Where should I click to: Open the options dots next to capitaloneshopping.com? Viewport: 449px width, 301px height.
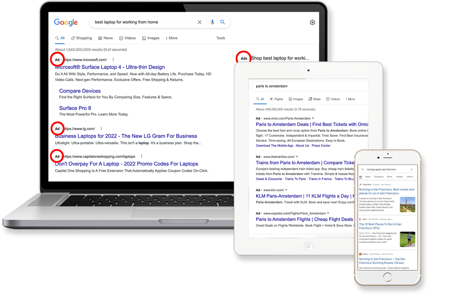141,156
